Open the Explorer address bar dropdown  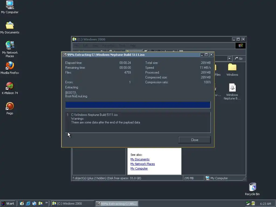tap(229, 58)
